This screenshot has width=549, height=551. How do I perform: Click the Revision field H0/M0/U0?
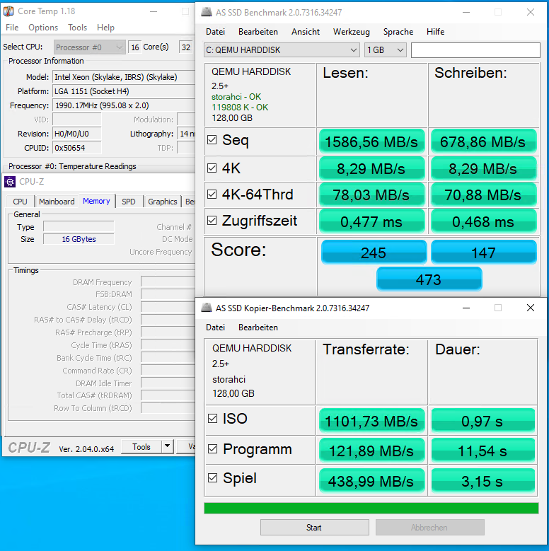click(76, 134)
